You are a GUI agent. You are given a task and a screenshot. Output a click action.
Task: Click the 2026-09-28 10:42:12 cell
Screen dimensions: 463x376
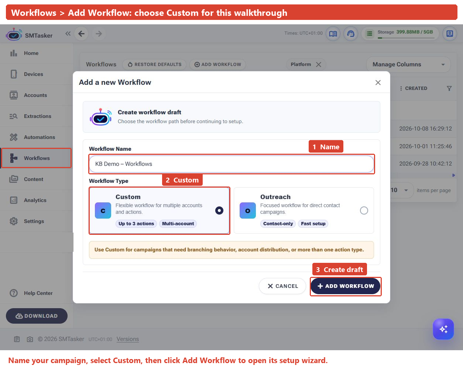pyautogui.click(x=425, y=164)
